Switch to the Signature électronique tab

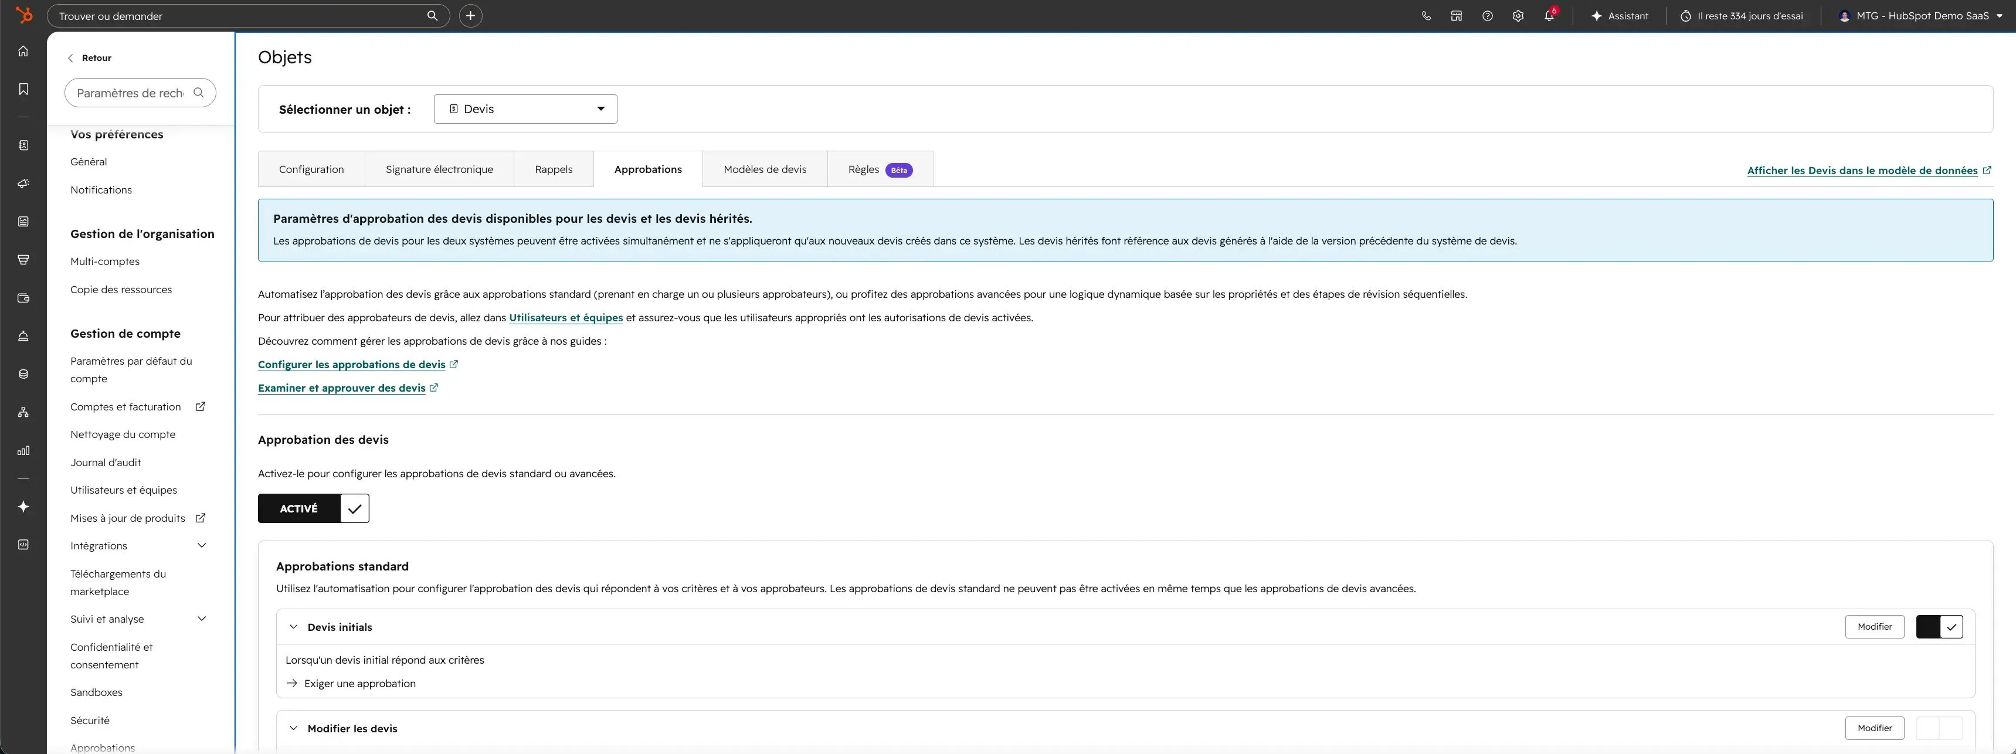439,169
